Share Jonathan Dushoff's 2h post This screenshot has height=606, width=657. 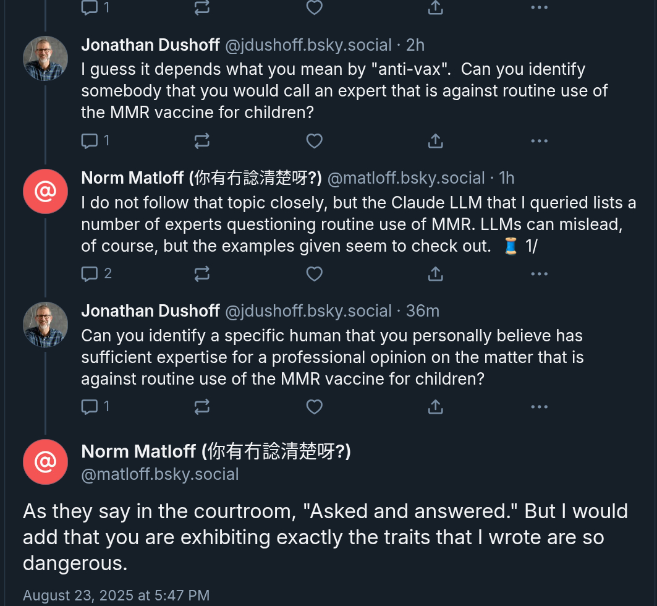point(436,141)
